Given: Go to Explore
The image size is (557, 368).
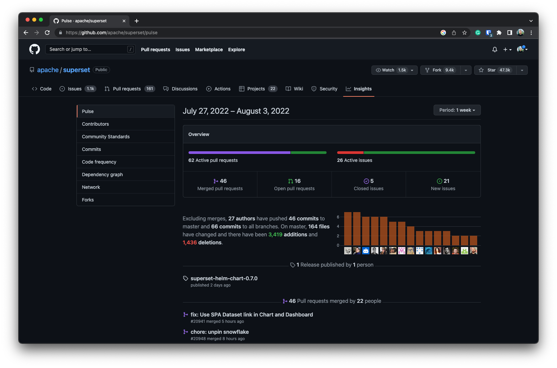Looking at the screenshot, I should tap(236, 50).
